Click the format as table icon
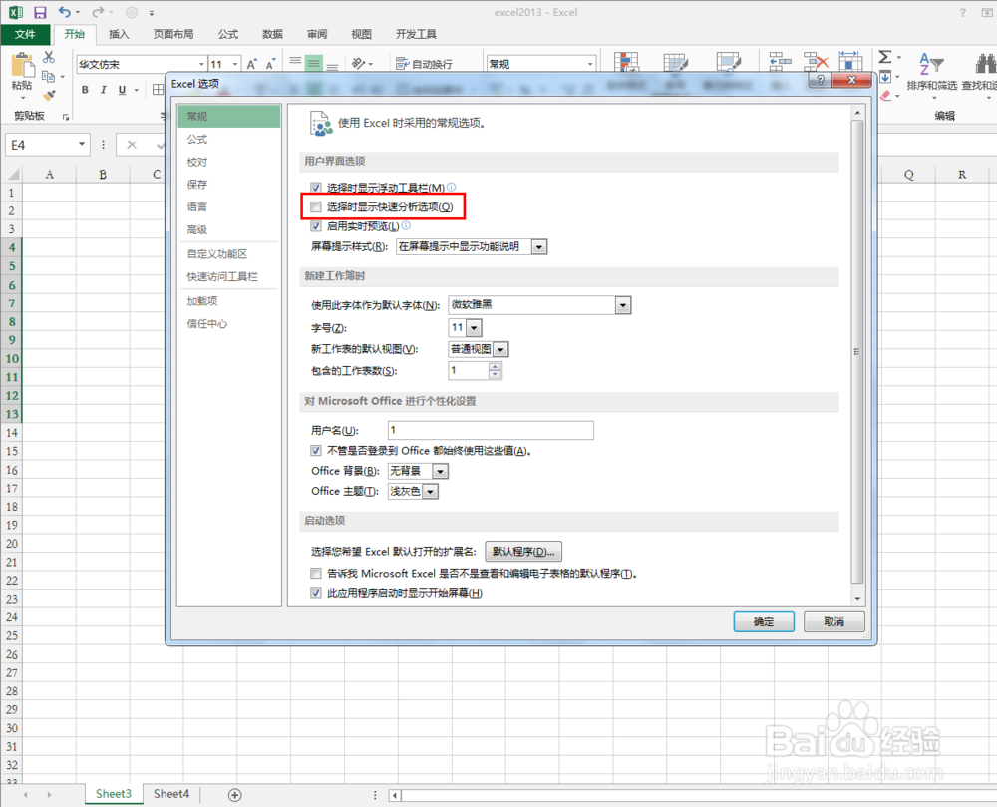 675,63
